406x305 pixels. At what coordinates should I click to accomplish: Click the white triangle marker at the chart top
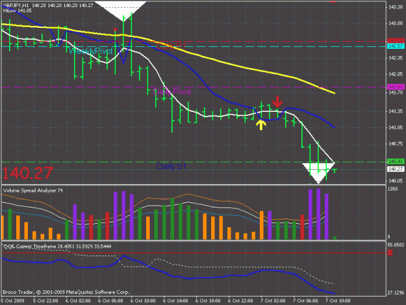pos(121,11)
